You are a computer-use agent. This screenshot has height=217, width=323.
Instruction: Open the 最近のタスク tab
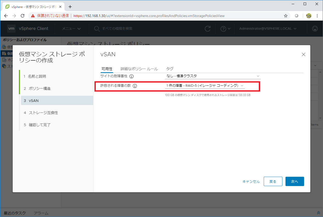pyautogui.click(x=15, y=213)
